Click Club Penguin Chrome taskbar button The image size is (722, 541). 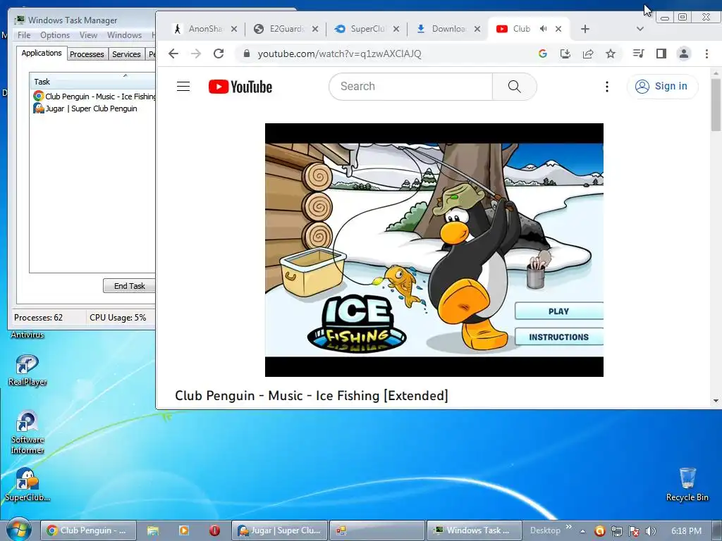(88, 530)
